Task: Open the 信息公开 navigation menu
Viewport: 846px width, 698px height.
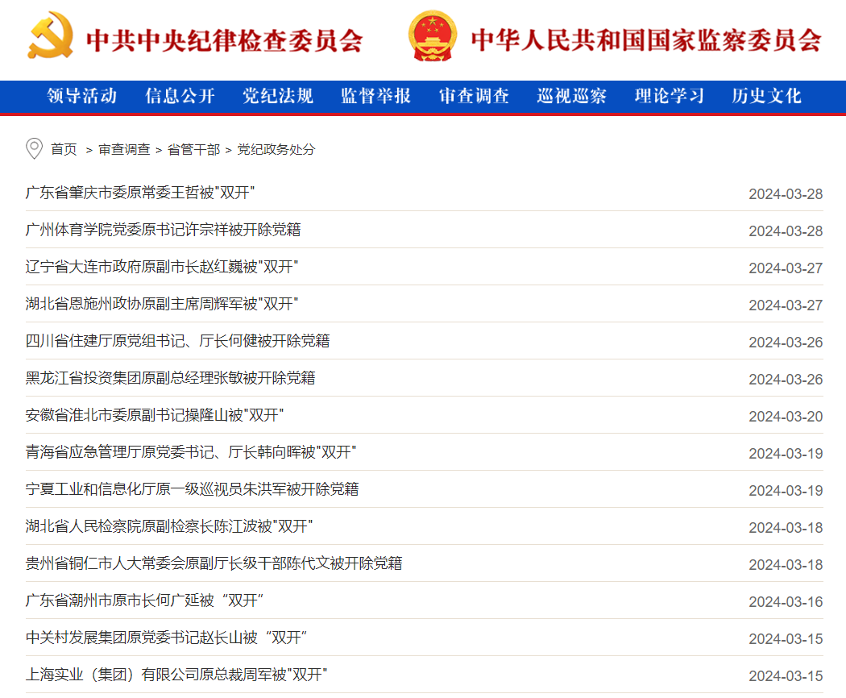Action: pos(180,97)
